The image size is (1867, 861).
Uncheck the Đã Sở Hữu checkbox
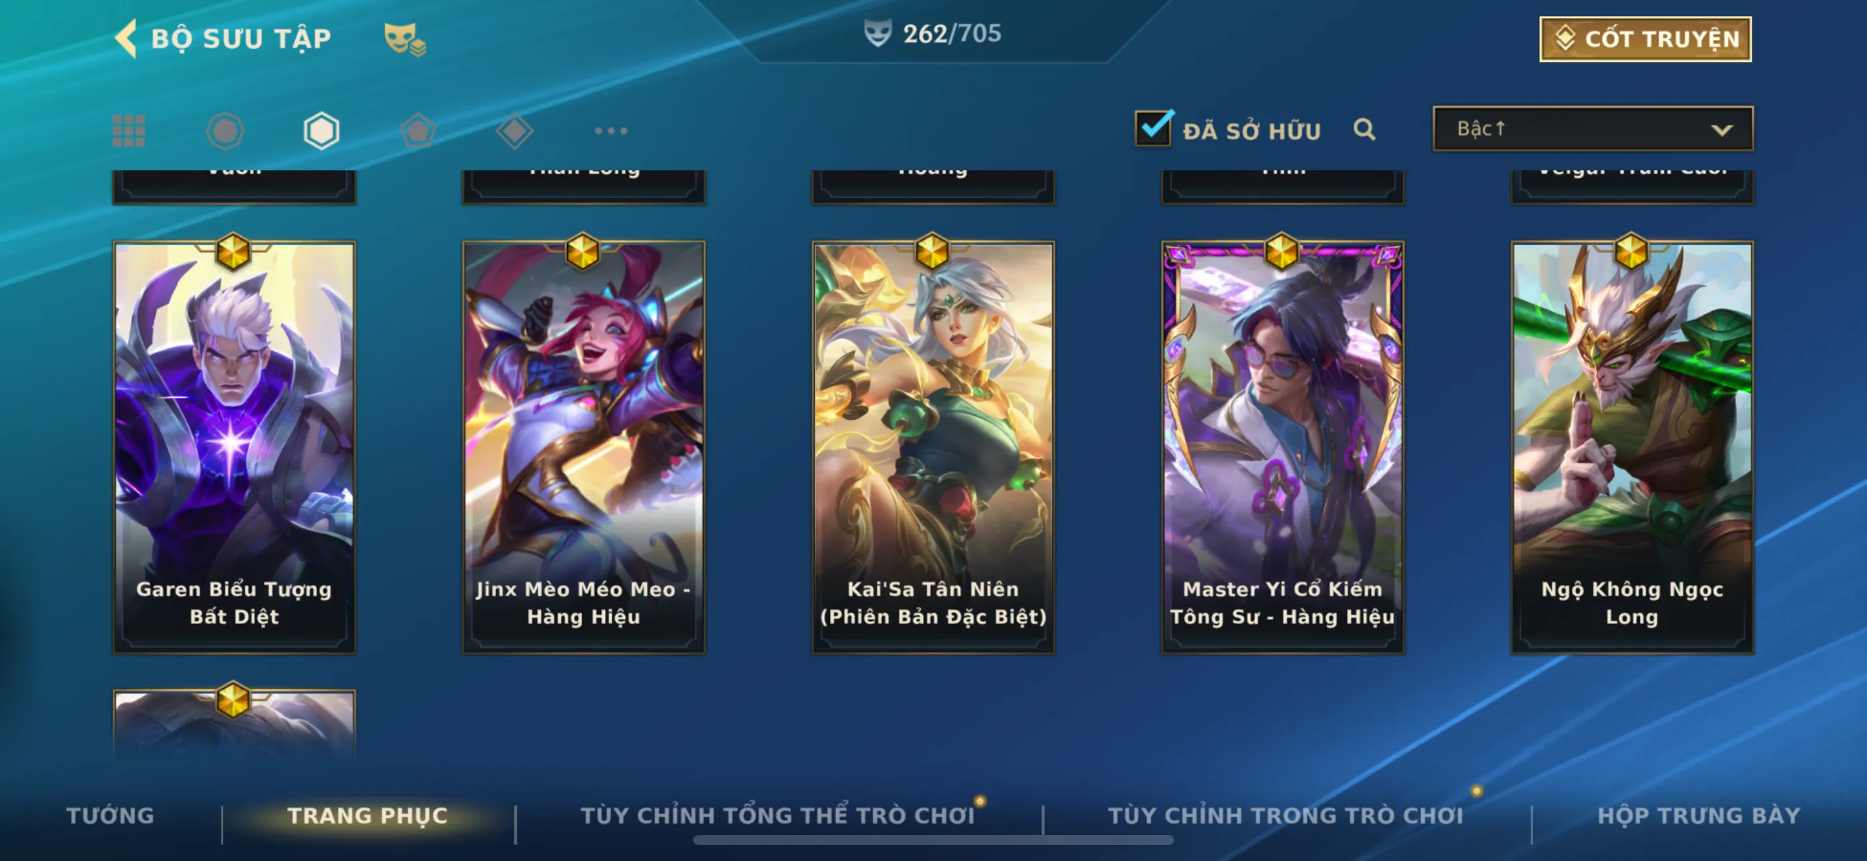point(1153,128)
